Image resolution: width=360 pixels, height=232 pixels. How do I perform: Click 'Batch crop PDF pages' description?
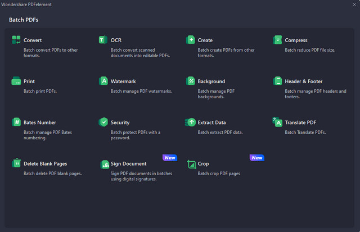click(x=219, y=174)
